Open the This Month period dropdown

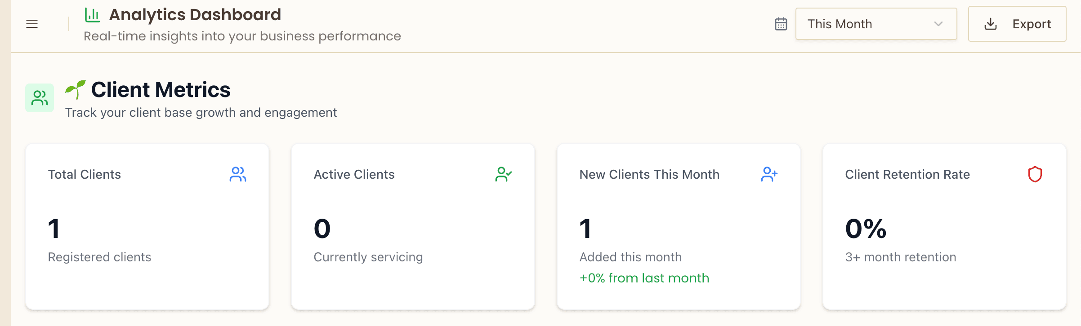tap(876, 24)
